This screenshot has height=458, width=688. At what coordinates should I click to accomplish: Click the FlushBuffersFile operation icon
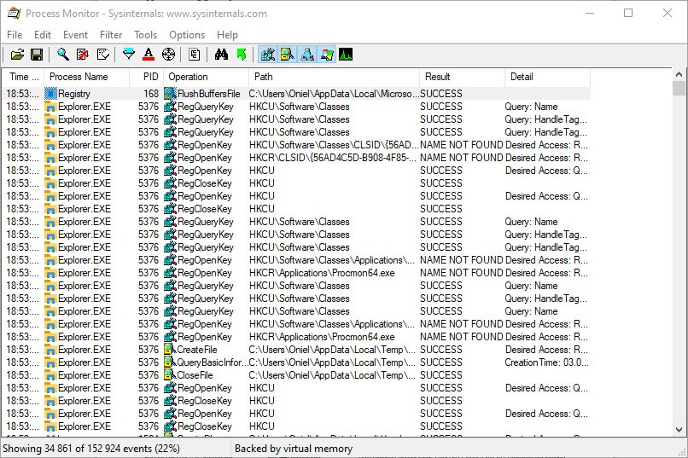[x=170, y=94]
